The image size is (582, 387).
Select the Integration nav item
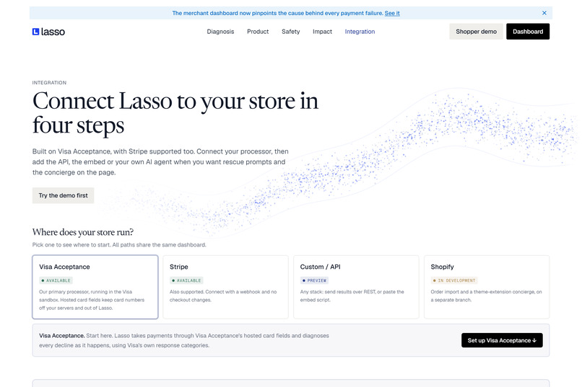[x=360, y=32]
